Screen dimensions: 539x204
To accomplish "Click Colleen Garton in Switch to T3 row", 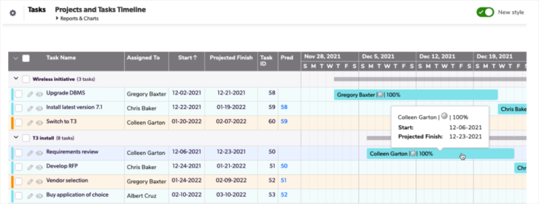I will pos(146,123).
